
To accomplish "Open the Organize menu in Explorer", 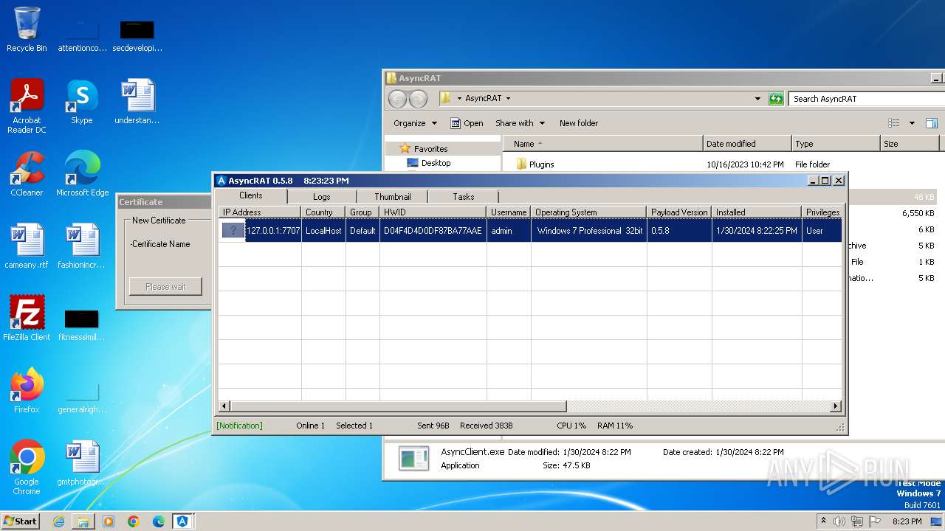I will (x=415, y=123).
